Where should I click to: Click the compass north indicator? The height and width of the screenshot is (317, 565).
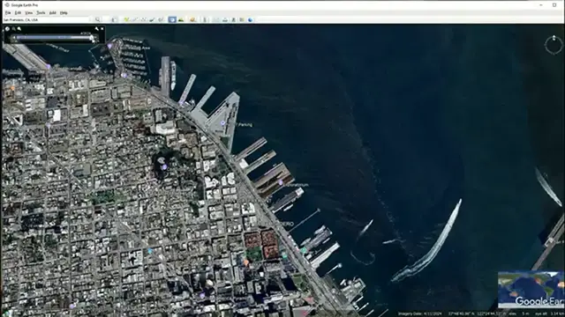click(x=554, y=37)
